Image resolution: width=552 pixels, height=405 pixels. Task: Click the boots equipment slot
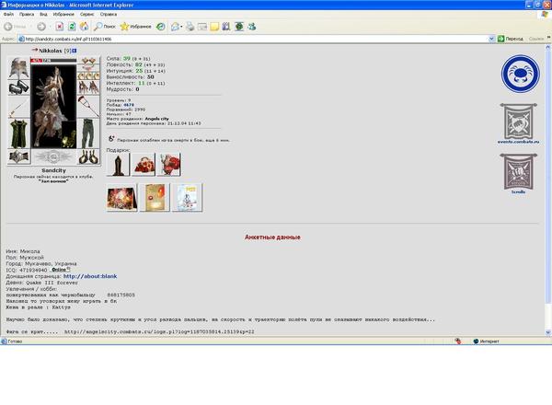[88, 157]
